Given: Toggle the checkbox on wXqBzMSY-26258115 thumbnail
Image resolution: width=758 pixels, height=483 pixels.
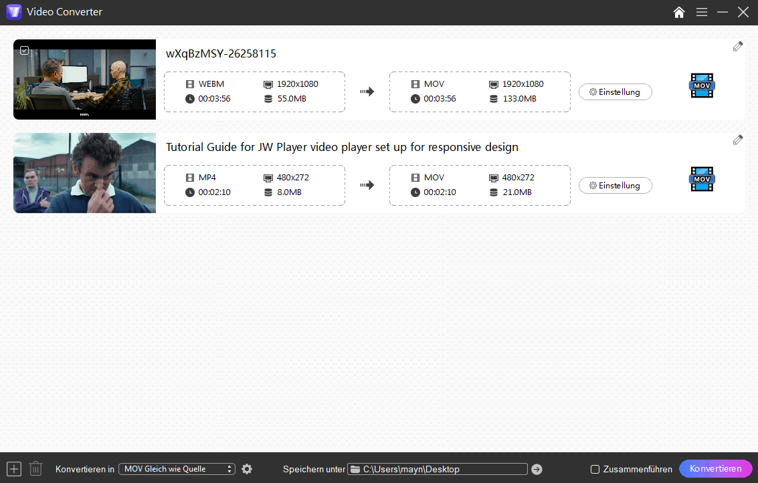Looking at the screenshot, I should tap(25, 50).
